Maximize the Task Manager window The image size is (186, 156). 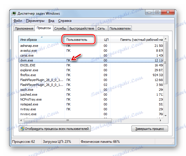(157, 12)
